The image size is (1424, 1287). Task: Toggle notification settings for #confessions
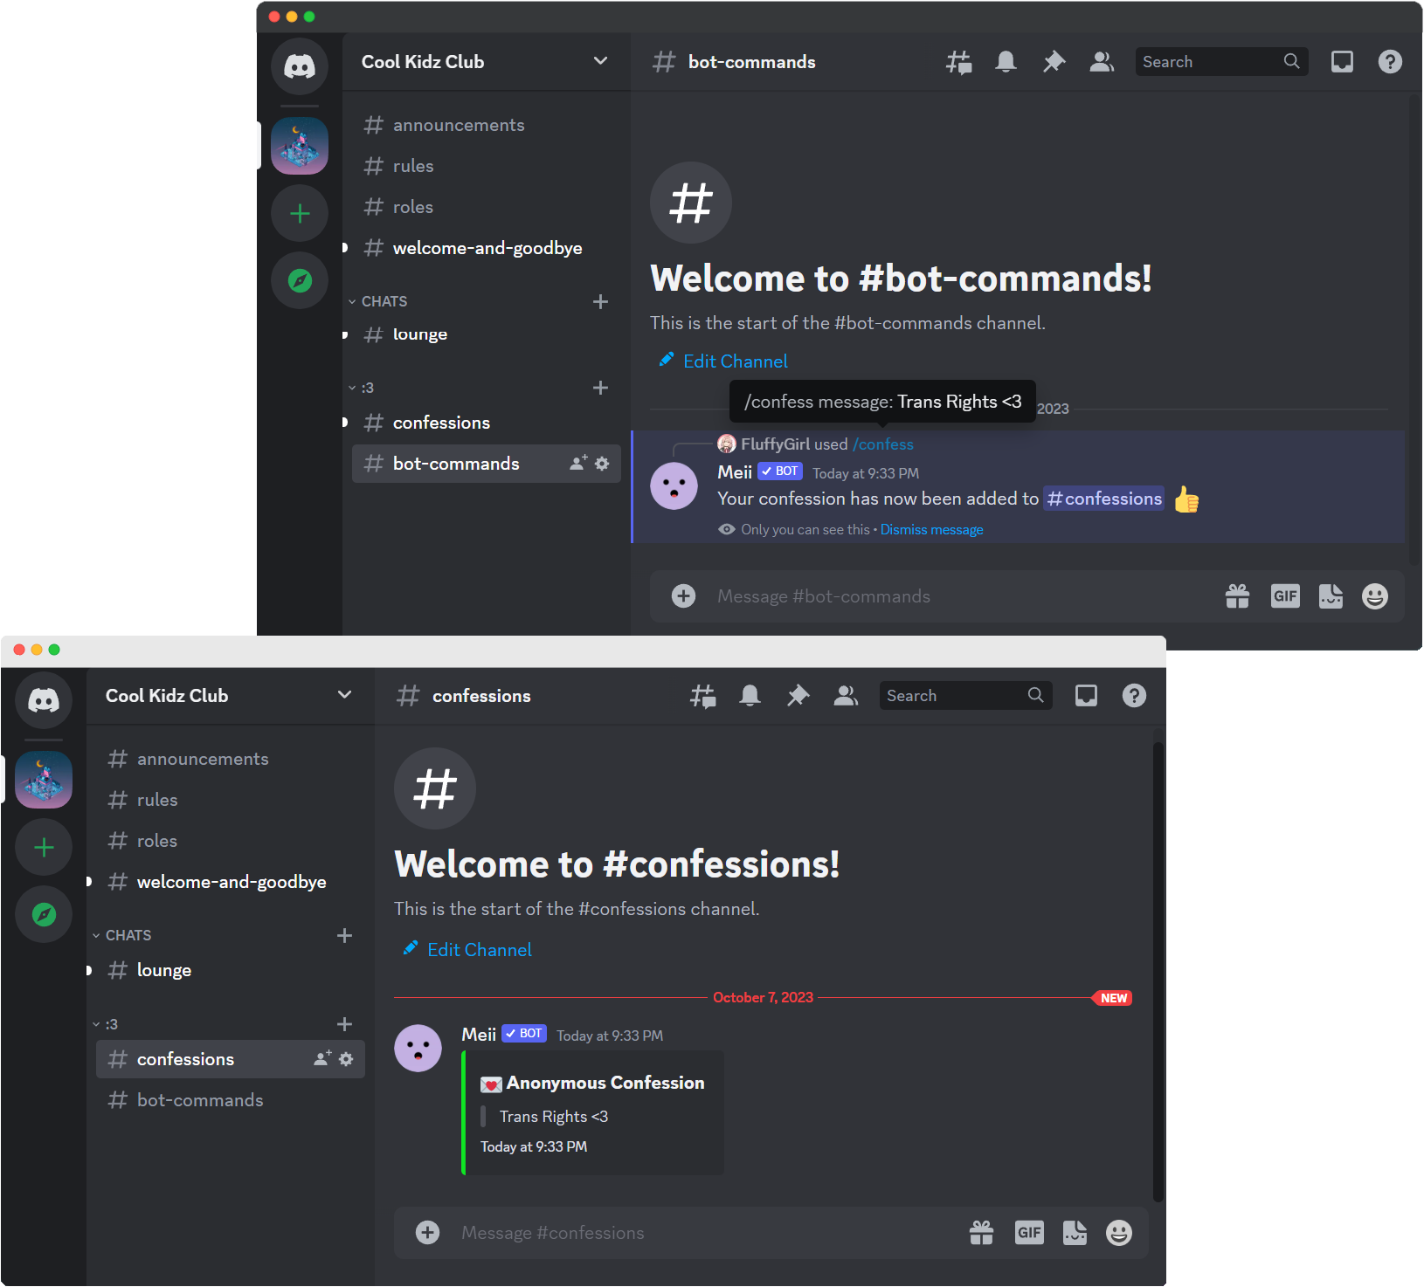tap(750, 695)
